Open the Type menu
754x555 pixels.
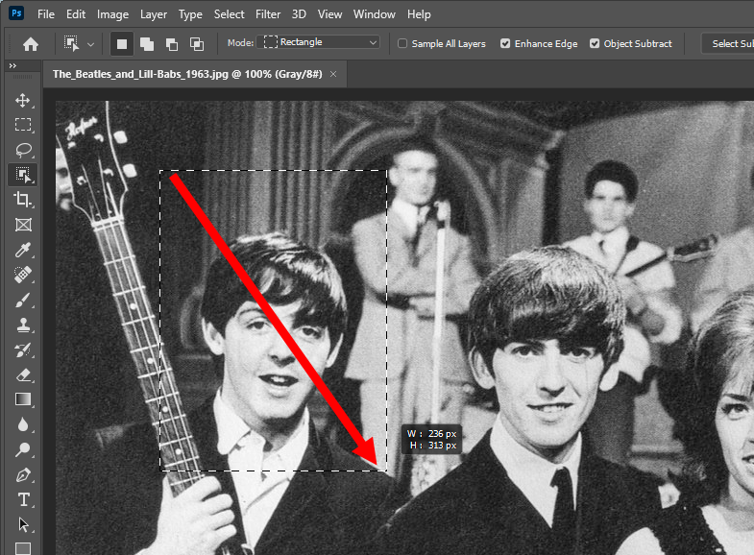coord(190,14)
